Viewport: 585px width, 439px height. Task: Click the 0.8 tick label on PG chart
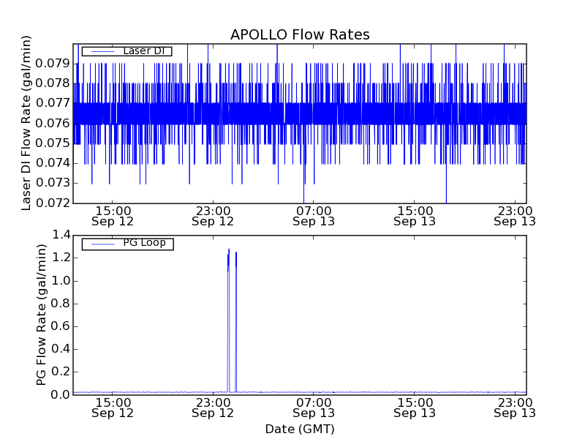[x=61, y=304]
